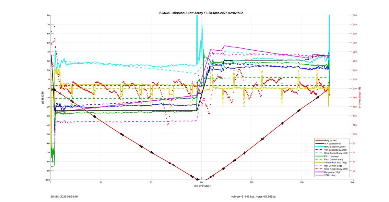
Task: Click the '360' tick on the heading axis
Action: [x=355, y=15]
